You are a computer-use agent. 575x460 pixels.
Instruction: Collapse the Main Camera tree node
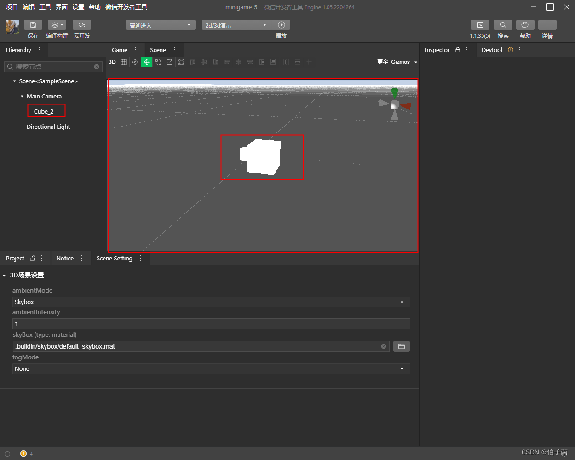22,97
